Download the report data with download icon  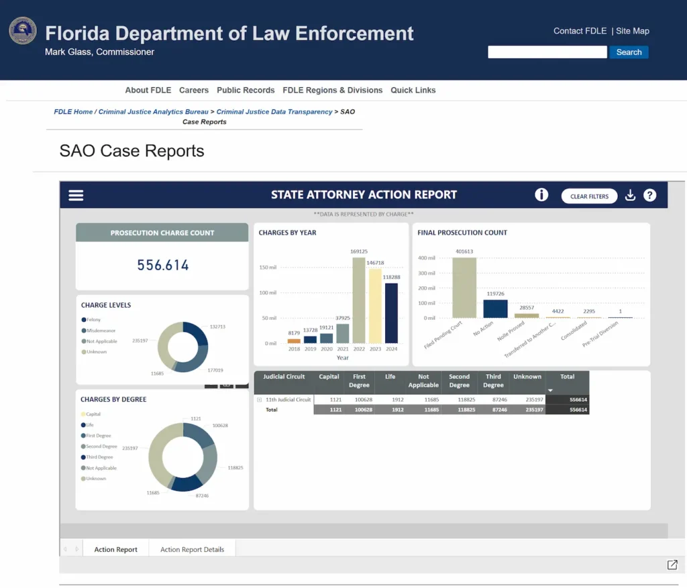[630, 195]
